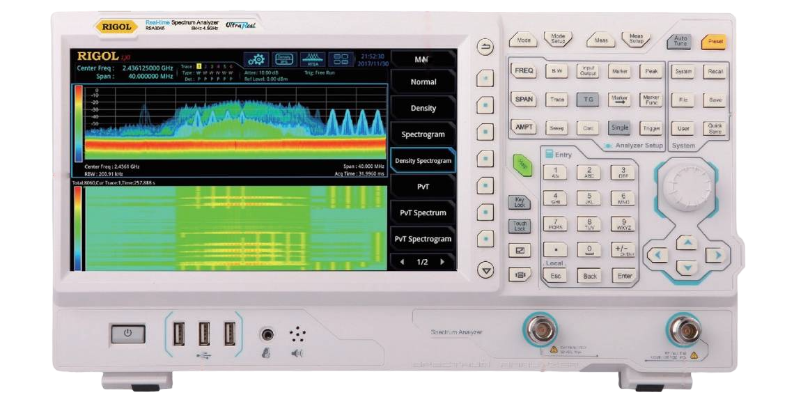Push the softkey button next to Normal
Image resolution: width=794 pixels, height=397 pixels.
(x=485, y=79)
